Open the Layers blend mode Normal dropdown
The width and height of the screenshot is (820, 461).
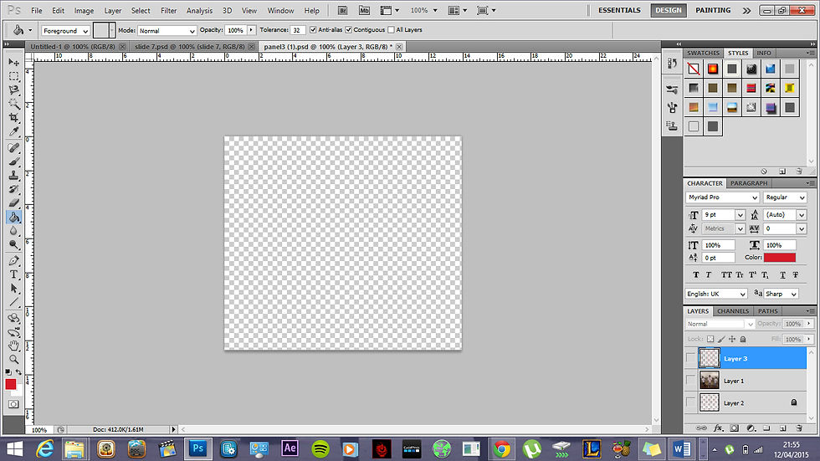tap(720, 324)
